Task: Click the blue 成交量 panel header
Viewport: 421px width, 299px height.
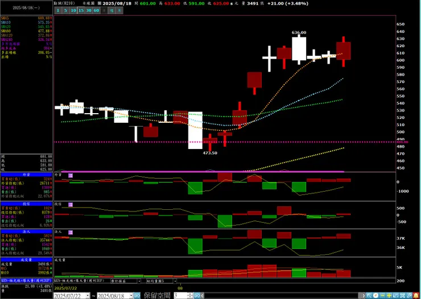Action: (26, 260)
